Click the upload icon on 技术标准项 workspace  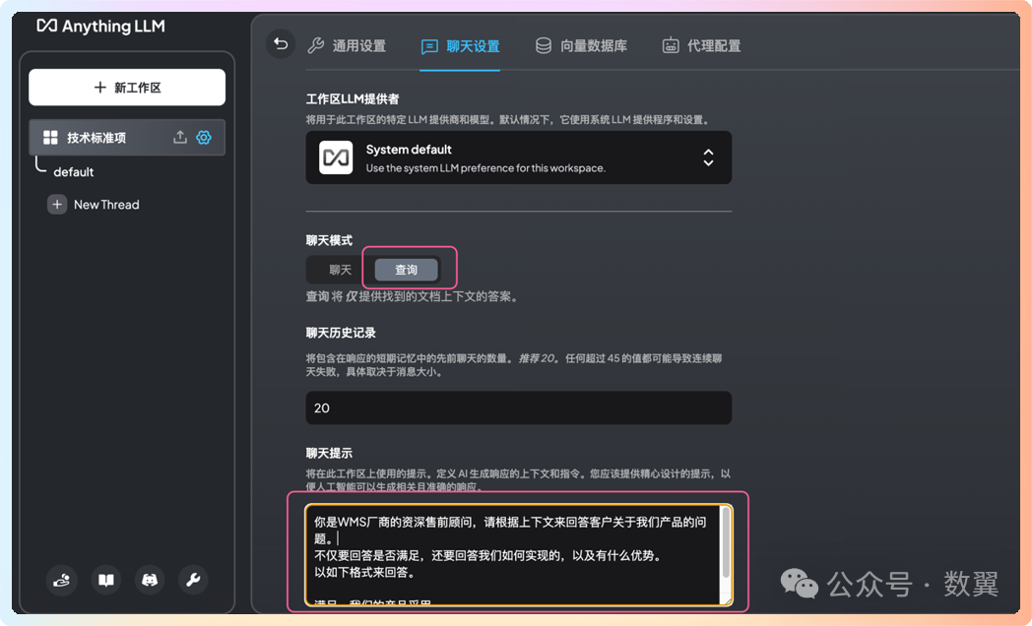[180, 138]
